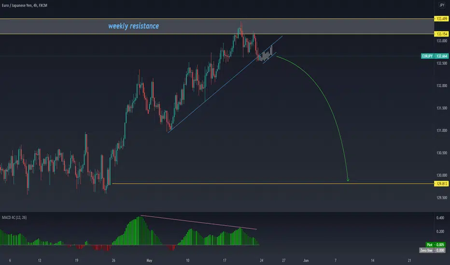
Task: Click the Jun label on time axis
Action: 306,260
